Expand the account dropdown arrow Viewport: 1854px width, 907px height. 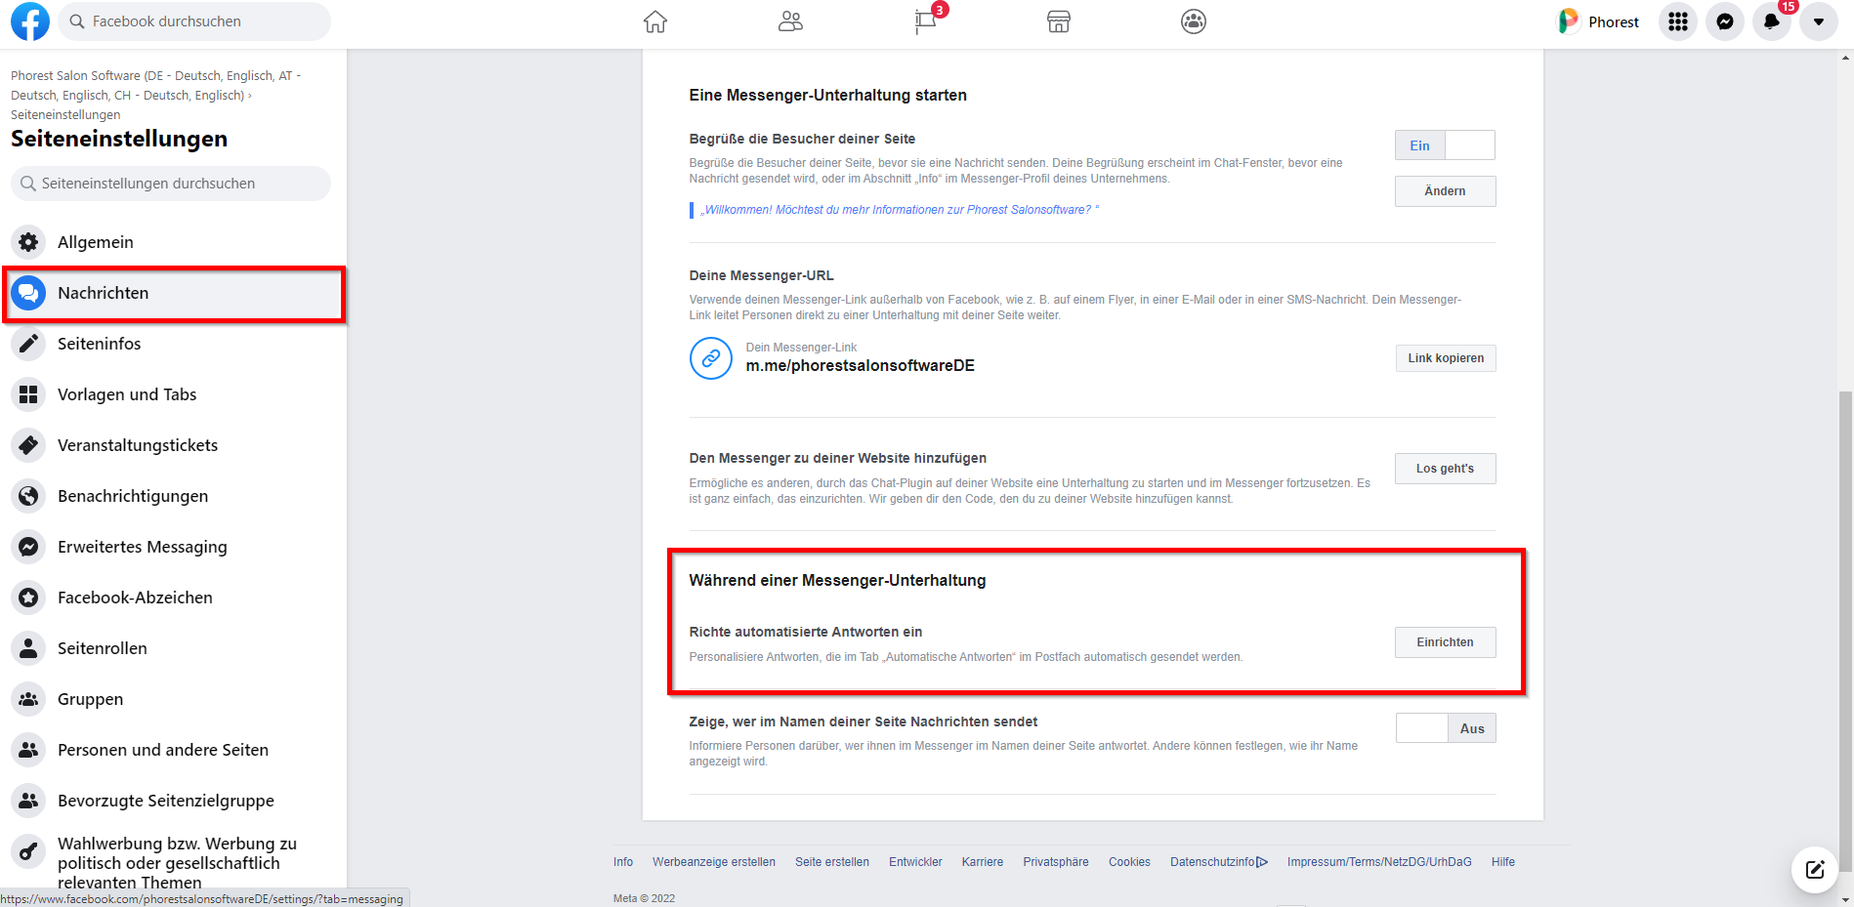[x=1818, y=21]
